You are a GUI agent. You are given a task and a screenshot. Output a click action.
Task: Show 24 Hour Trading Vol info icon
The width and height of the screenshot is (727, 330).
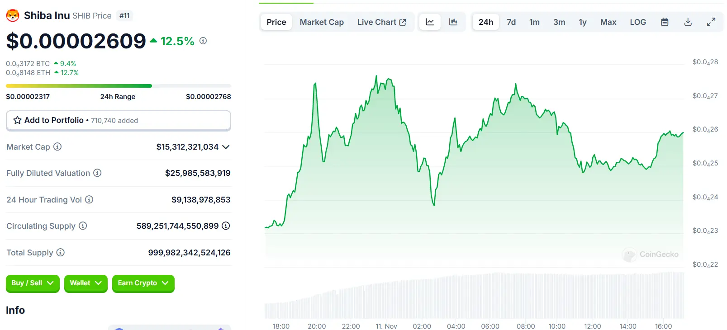point(89,199)
